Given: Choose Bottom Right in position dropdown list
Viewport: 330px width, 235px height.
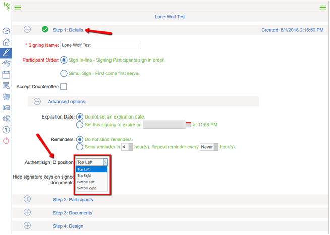Looking at the screenshot, I should 87,188.
